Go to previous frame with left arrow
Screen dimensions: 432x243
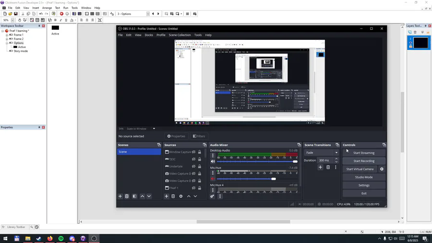(x=153, y=14)
